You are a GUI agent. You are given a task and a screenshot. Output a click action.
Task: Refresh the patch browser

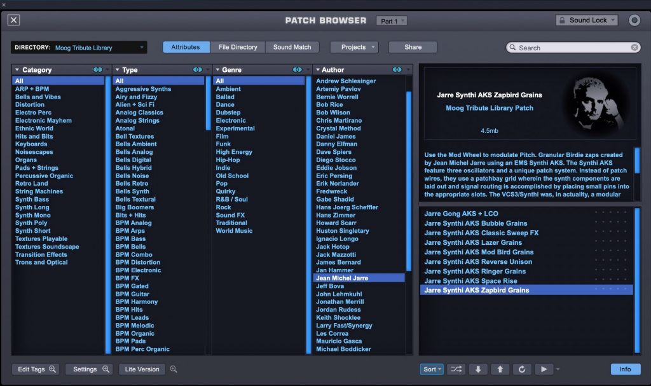(522, 369)
